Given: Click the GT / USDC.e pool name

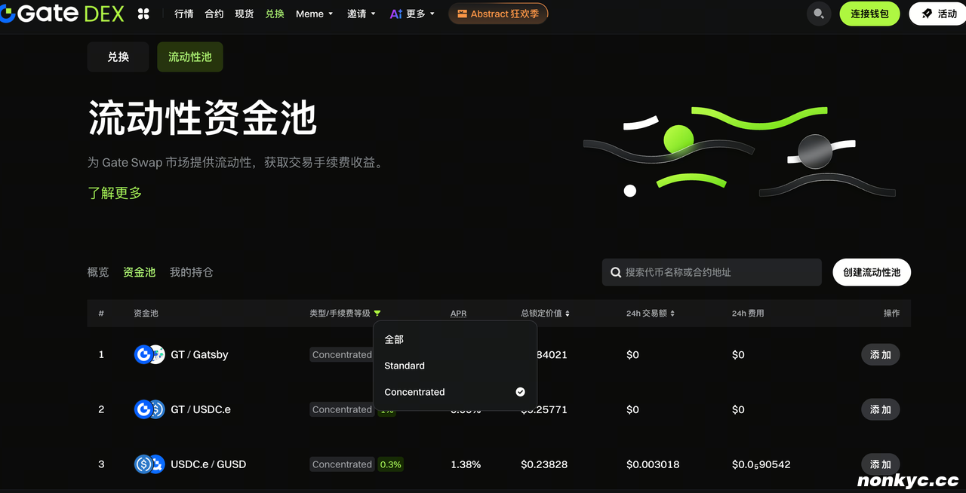Looking at the screenshot, I should (201, 409).
